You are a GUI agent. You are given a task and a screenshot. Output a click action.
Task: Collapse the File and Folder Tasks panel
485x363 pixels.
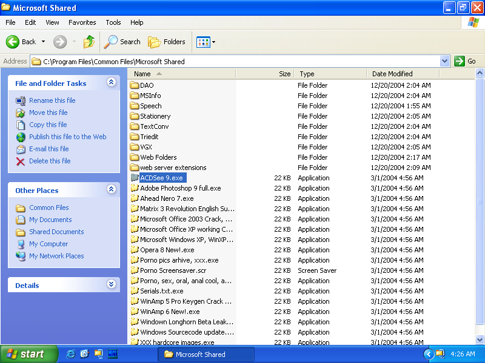pyautogui.click(x=112, y=82)
